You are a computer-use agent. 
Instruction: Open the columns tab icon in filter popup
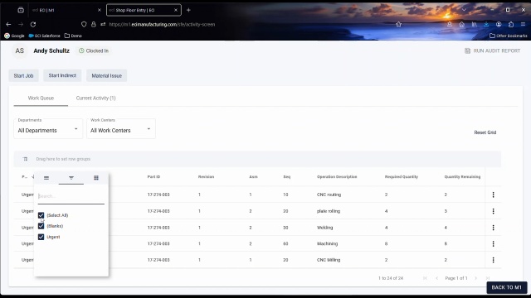click(x=96, y=178)
